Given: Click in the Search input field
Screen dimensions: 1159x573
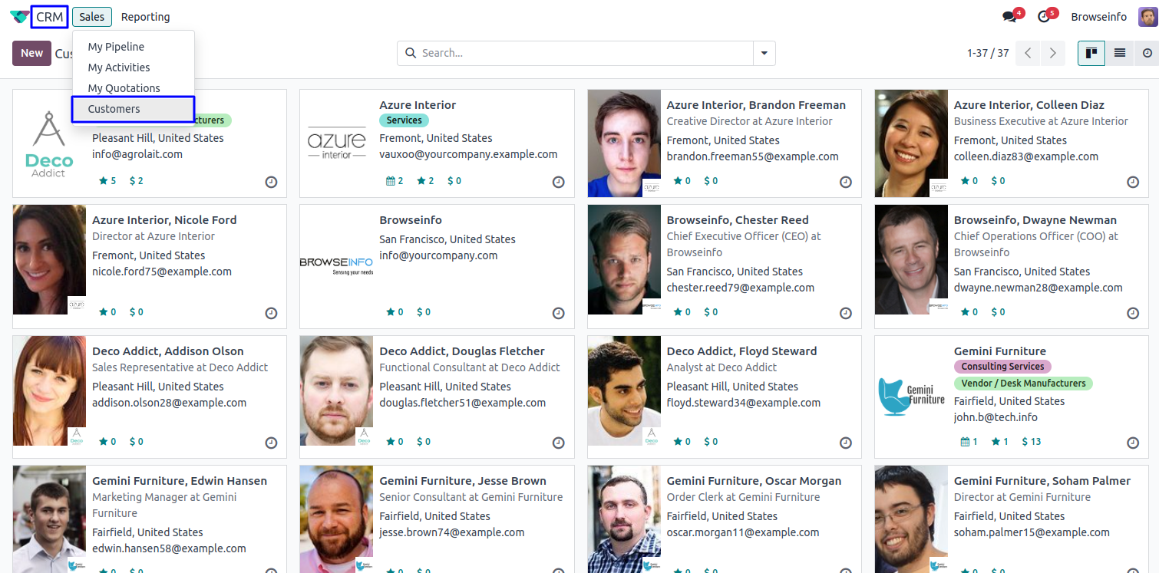Looking at the screenshot, I should [583, 53].
